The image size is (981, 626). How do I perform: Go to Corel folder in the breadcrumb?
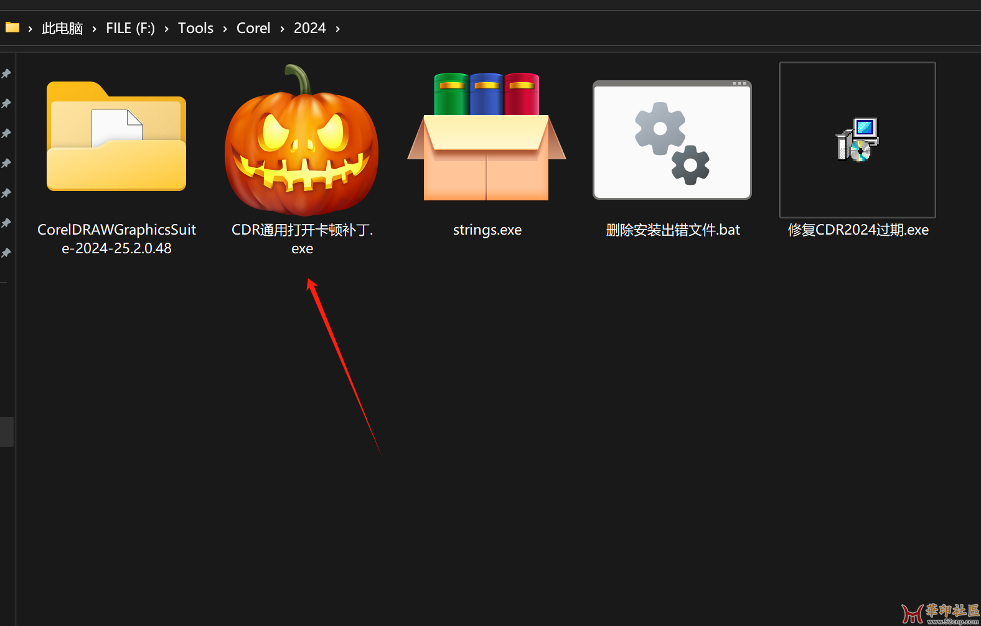point(253,28)
